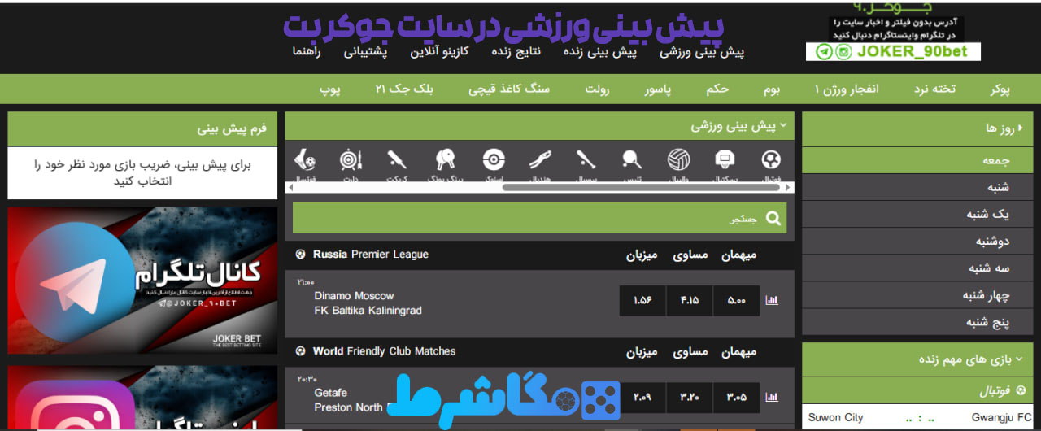The width and height of the screenshot is (1041, 431).
Task: Collapse the پیش بینی ورزشی panel chevron
Action: coord(783,126)
